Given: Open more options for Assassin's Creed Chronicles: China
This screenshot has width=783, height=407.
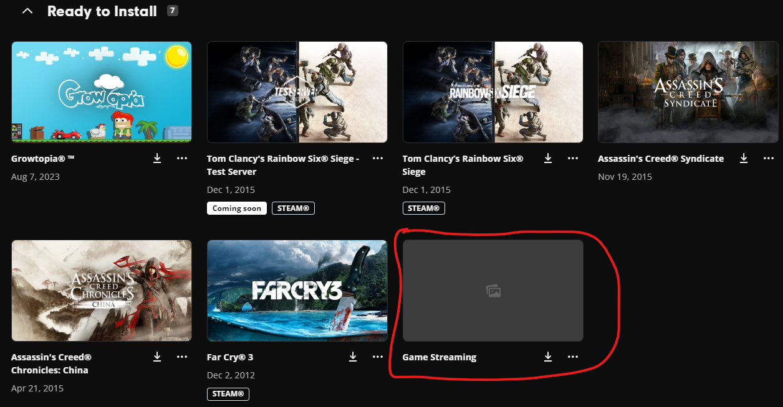Looking at the screenshot, I should pos(182,357).
